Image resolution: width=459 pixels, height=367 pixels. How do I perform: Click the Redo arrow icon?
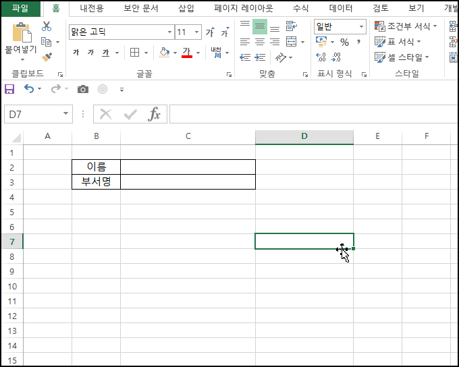coord(55,88)
